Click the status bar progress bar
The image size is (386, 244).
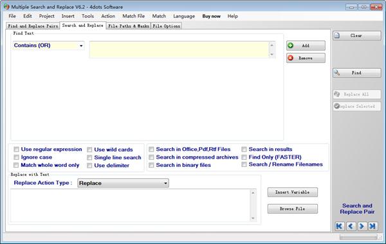[358, 237]
